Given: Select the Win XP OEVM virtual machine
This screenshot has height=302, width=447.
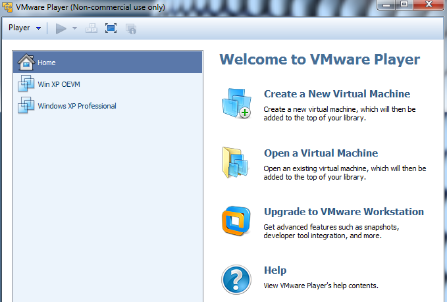Looking at the screenshot, I should [108, 84].
